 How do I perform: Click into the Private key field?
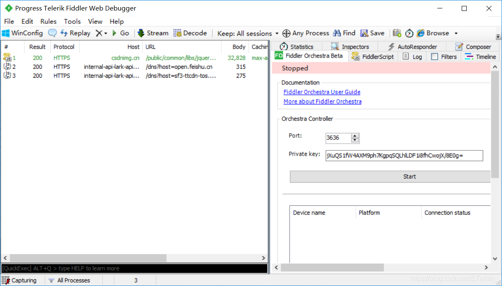tap(404, 156)
